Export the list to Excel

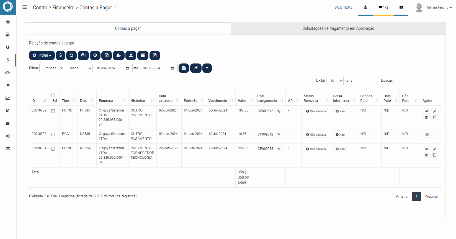tap(107, 55)
